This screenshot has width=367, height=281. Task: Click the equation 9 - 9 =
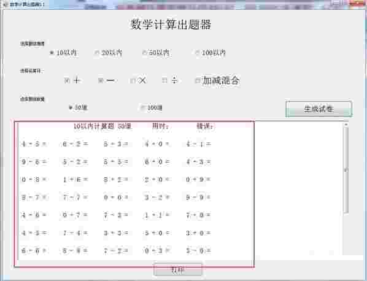click(198, 197)
